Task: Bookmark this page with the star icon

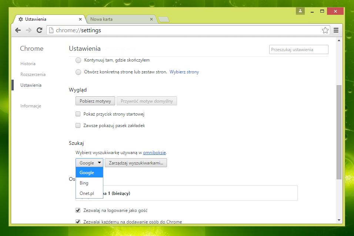Action: pyautogui.click(x=325, y=30)
